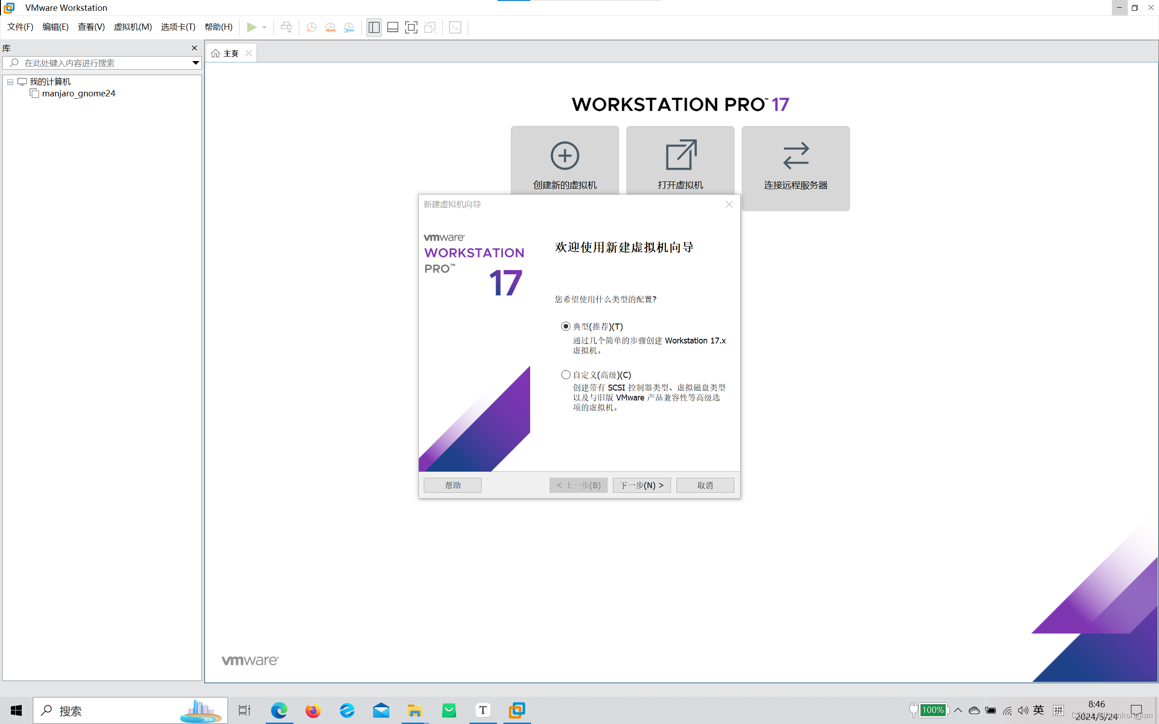Close the 主页 tab
This screenshot has height=724, width=1159.
coord(249,53)
